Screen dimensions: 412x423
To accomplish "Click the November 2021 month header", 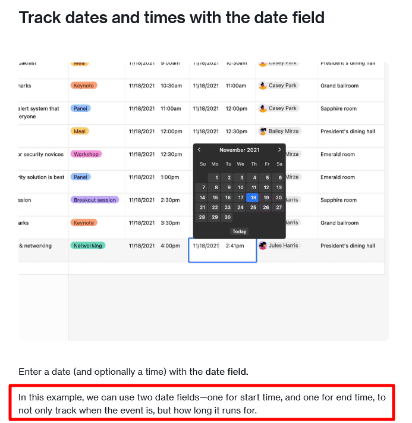I will tap(239, 150).
